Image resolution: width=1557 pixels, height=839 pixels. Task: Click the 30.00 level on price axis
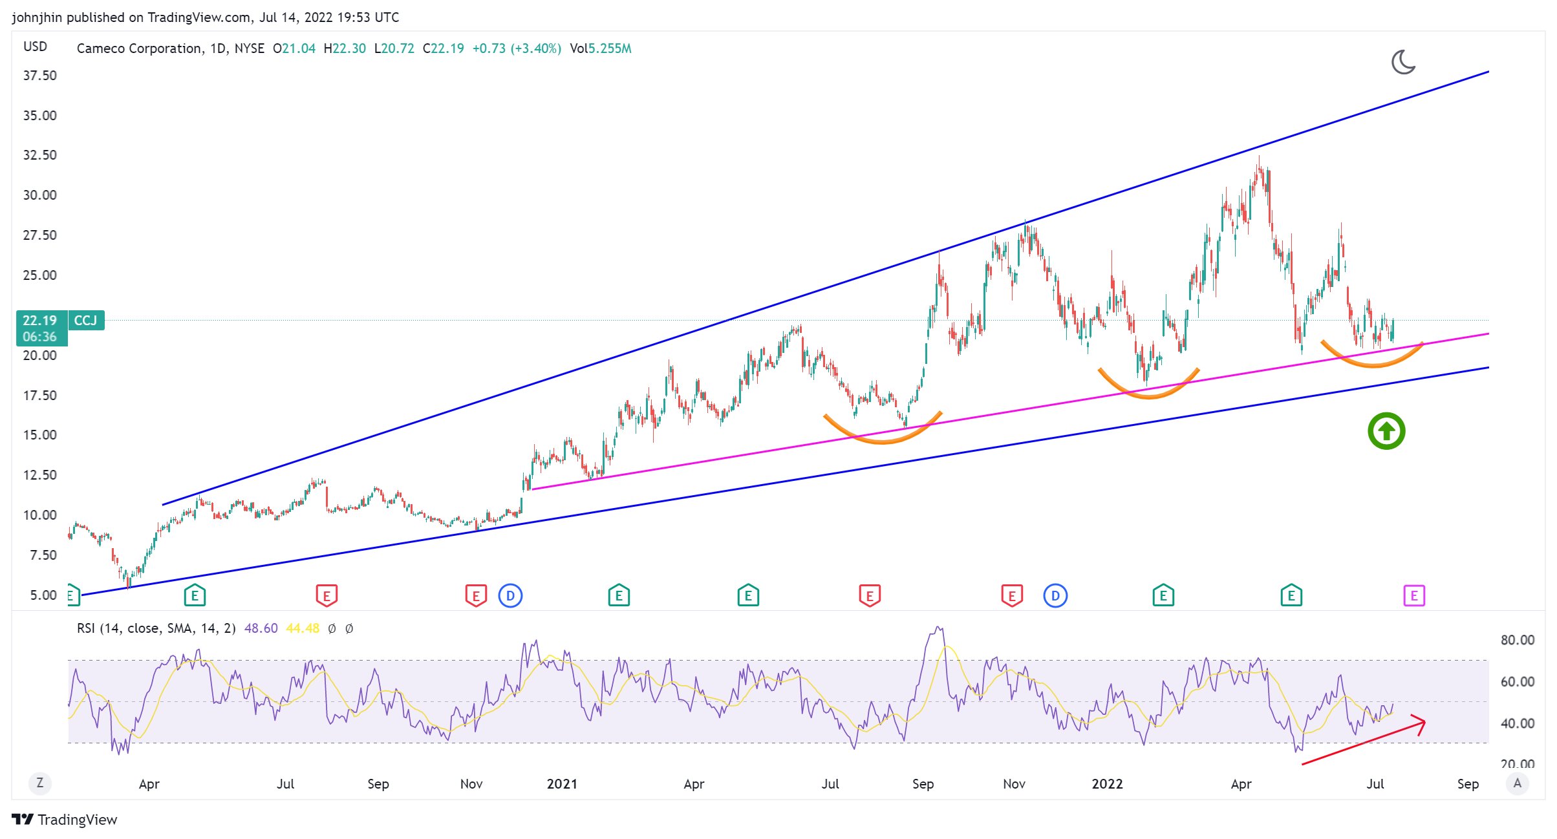point(40,195)
